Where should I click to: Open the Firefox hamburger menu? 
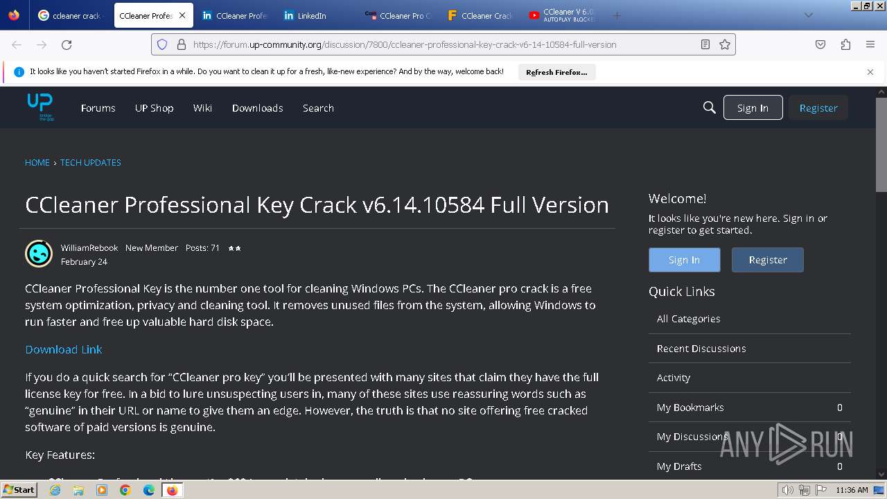pyautogui.click(x=870, y=44)
